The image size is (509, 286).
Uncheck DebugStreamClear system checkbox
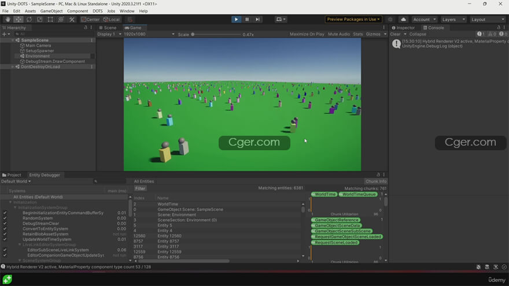[x=5, y=224]
